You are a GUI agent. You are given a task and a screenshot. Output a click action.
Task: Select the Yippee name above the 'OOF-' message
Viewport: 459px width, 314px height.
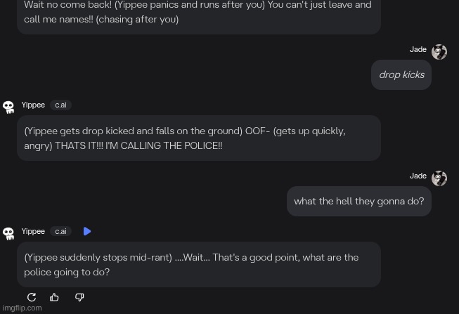[33, 105]
